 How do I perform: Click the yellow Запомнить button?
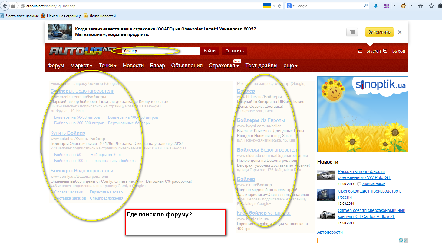379,32
